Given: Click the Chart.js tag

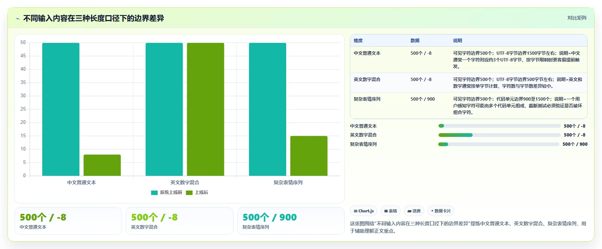Looking at the screenshot, I should pyautogui.click(x=364, y=211).
